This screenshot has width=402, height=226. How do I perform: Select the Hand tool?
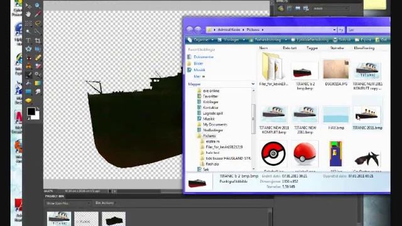point(28,14)
